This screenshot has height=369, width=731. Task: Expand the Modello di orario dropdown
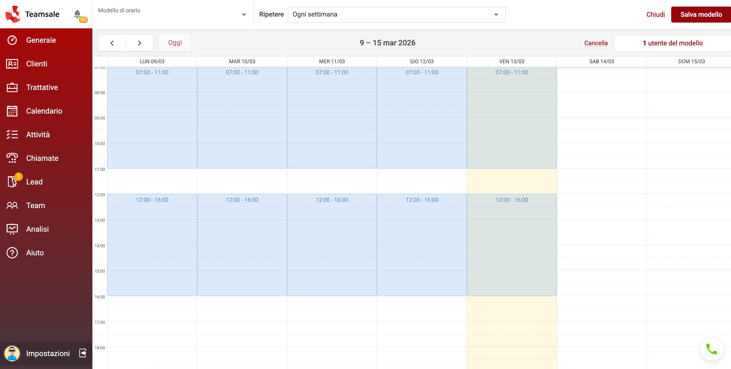click(x=243, y=15)
